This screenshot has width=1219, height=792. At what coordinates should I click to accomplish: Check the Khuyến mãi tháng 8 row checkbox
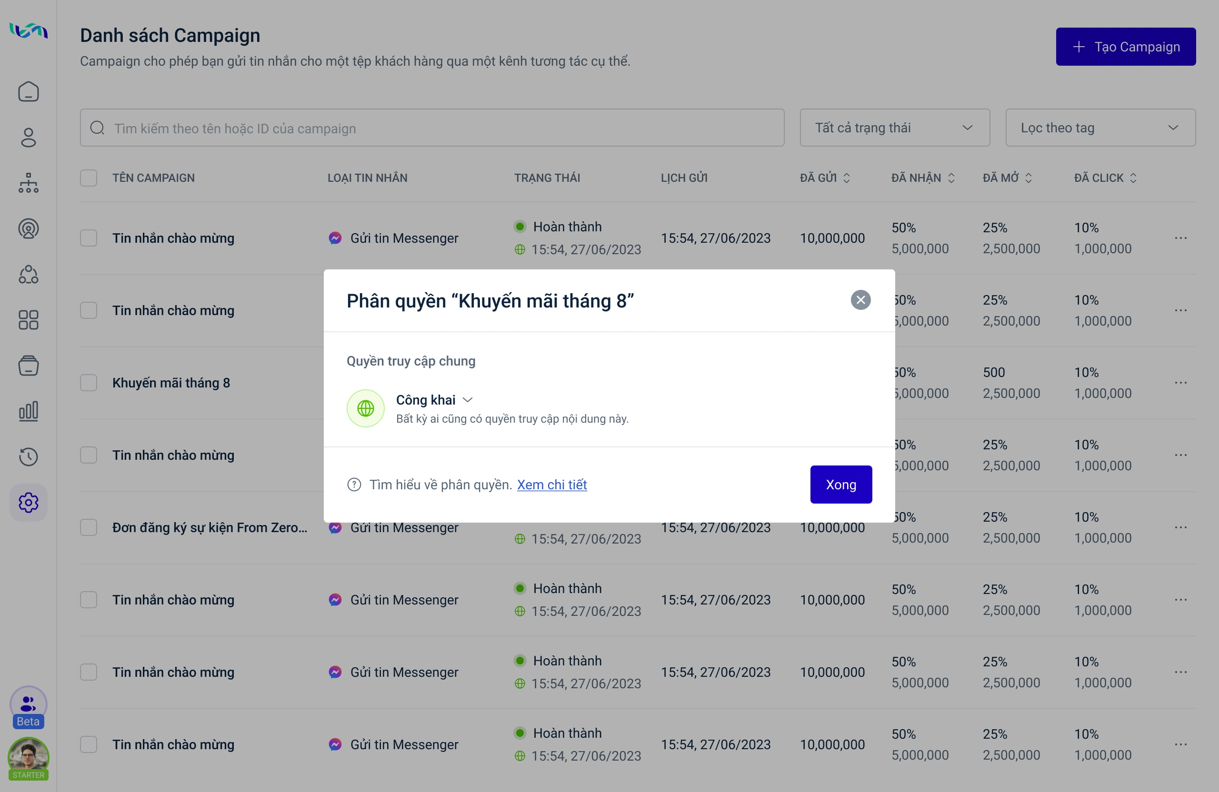coord(89,383)
